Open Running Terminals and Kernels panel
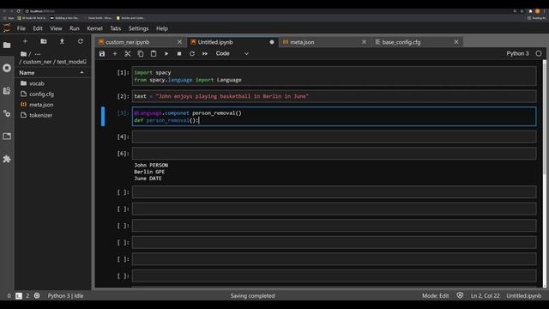 click(x=7, y=68)
